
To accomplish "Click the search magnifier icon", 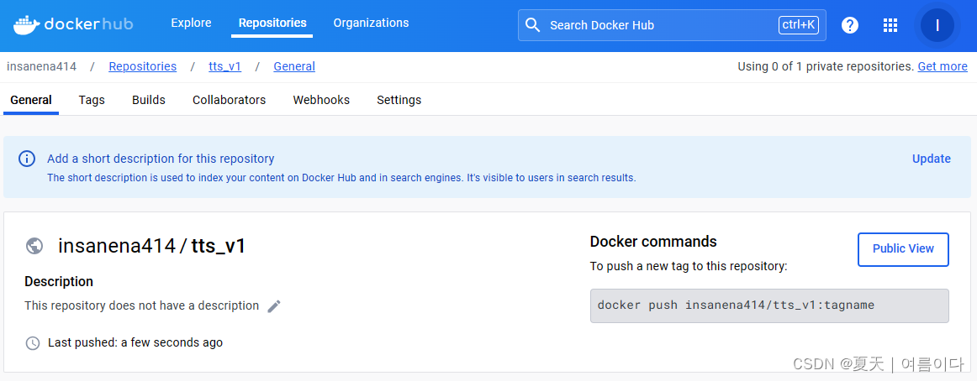I will click(532, 25).
